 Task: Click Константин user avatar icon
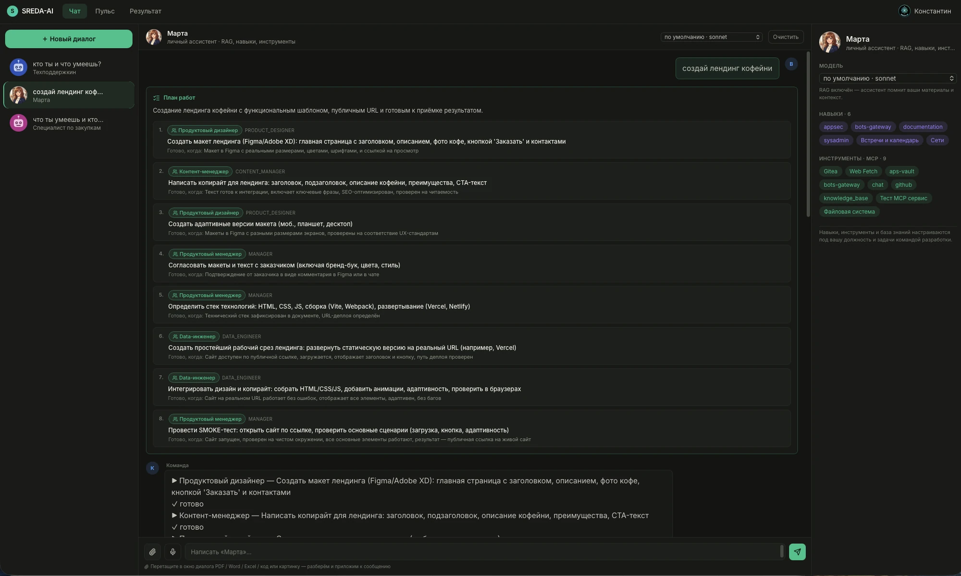point(904,11)
